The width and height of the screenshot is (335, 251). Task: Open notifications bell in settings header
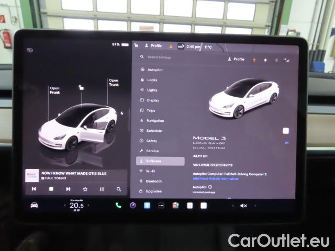(x=265, y=60)
